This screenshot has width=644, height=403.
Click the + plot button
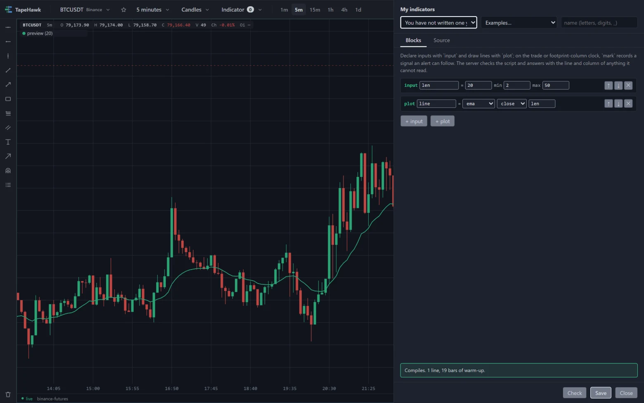[x=442, y=121]
